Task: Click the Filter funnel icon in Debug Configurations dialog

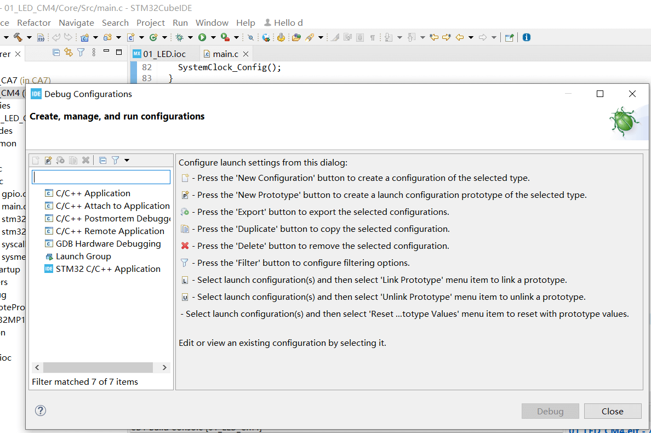Action: tap(116, 160)
